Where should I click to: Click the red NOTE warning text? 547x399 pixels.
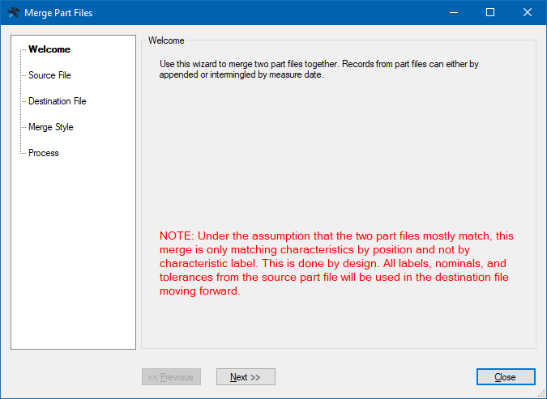(x=336, y=264)
